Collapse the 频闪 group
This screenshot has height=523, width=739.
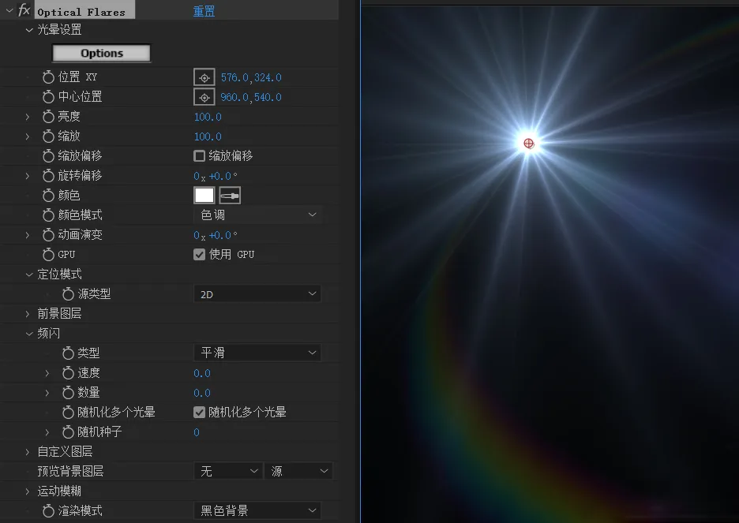click(x=28, y=334)
